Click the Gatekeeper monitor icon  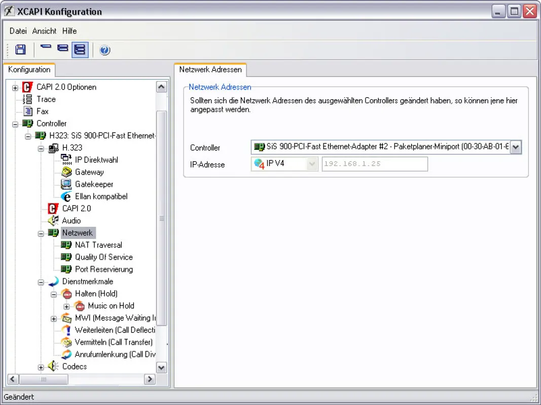tap(66, 184)
